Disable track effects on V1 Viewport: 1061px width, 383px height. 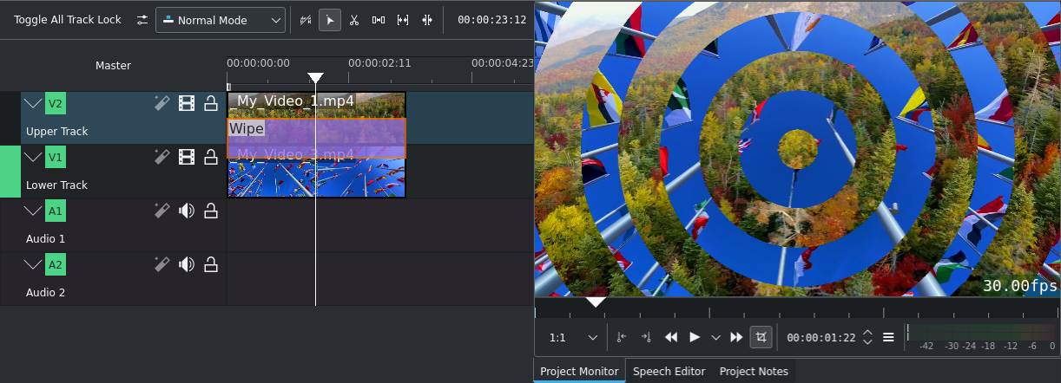pyautogui.click(x=161, y=157)
